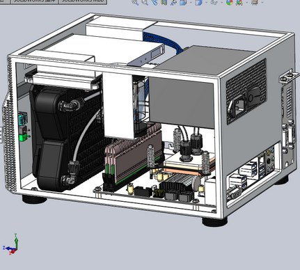The image size is (300, 270).
Task: Expand the Hide/Show Items dropdown arrow
Action: [x=221, y=3]
